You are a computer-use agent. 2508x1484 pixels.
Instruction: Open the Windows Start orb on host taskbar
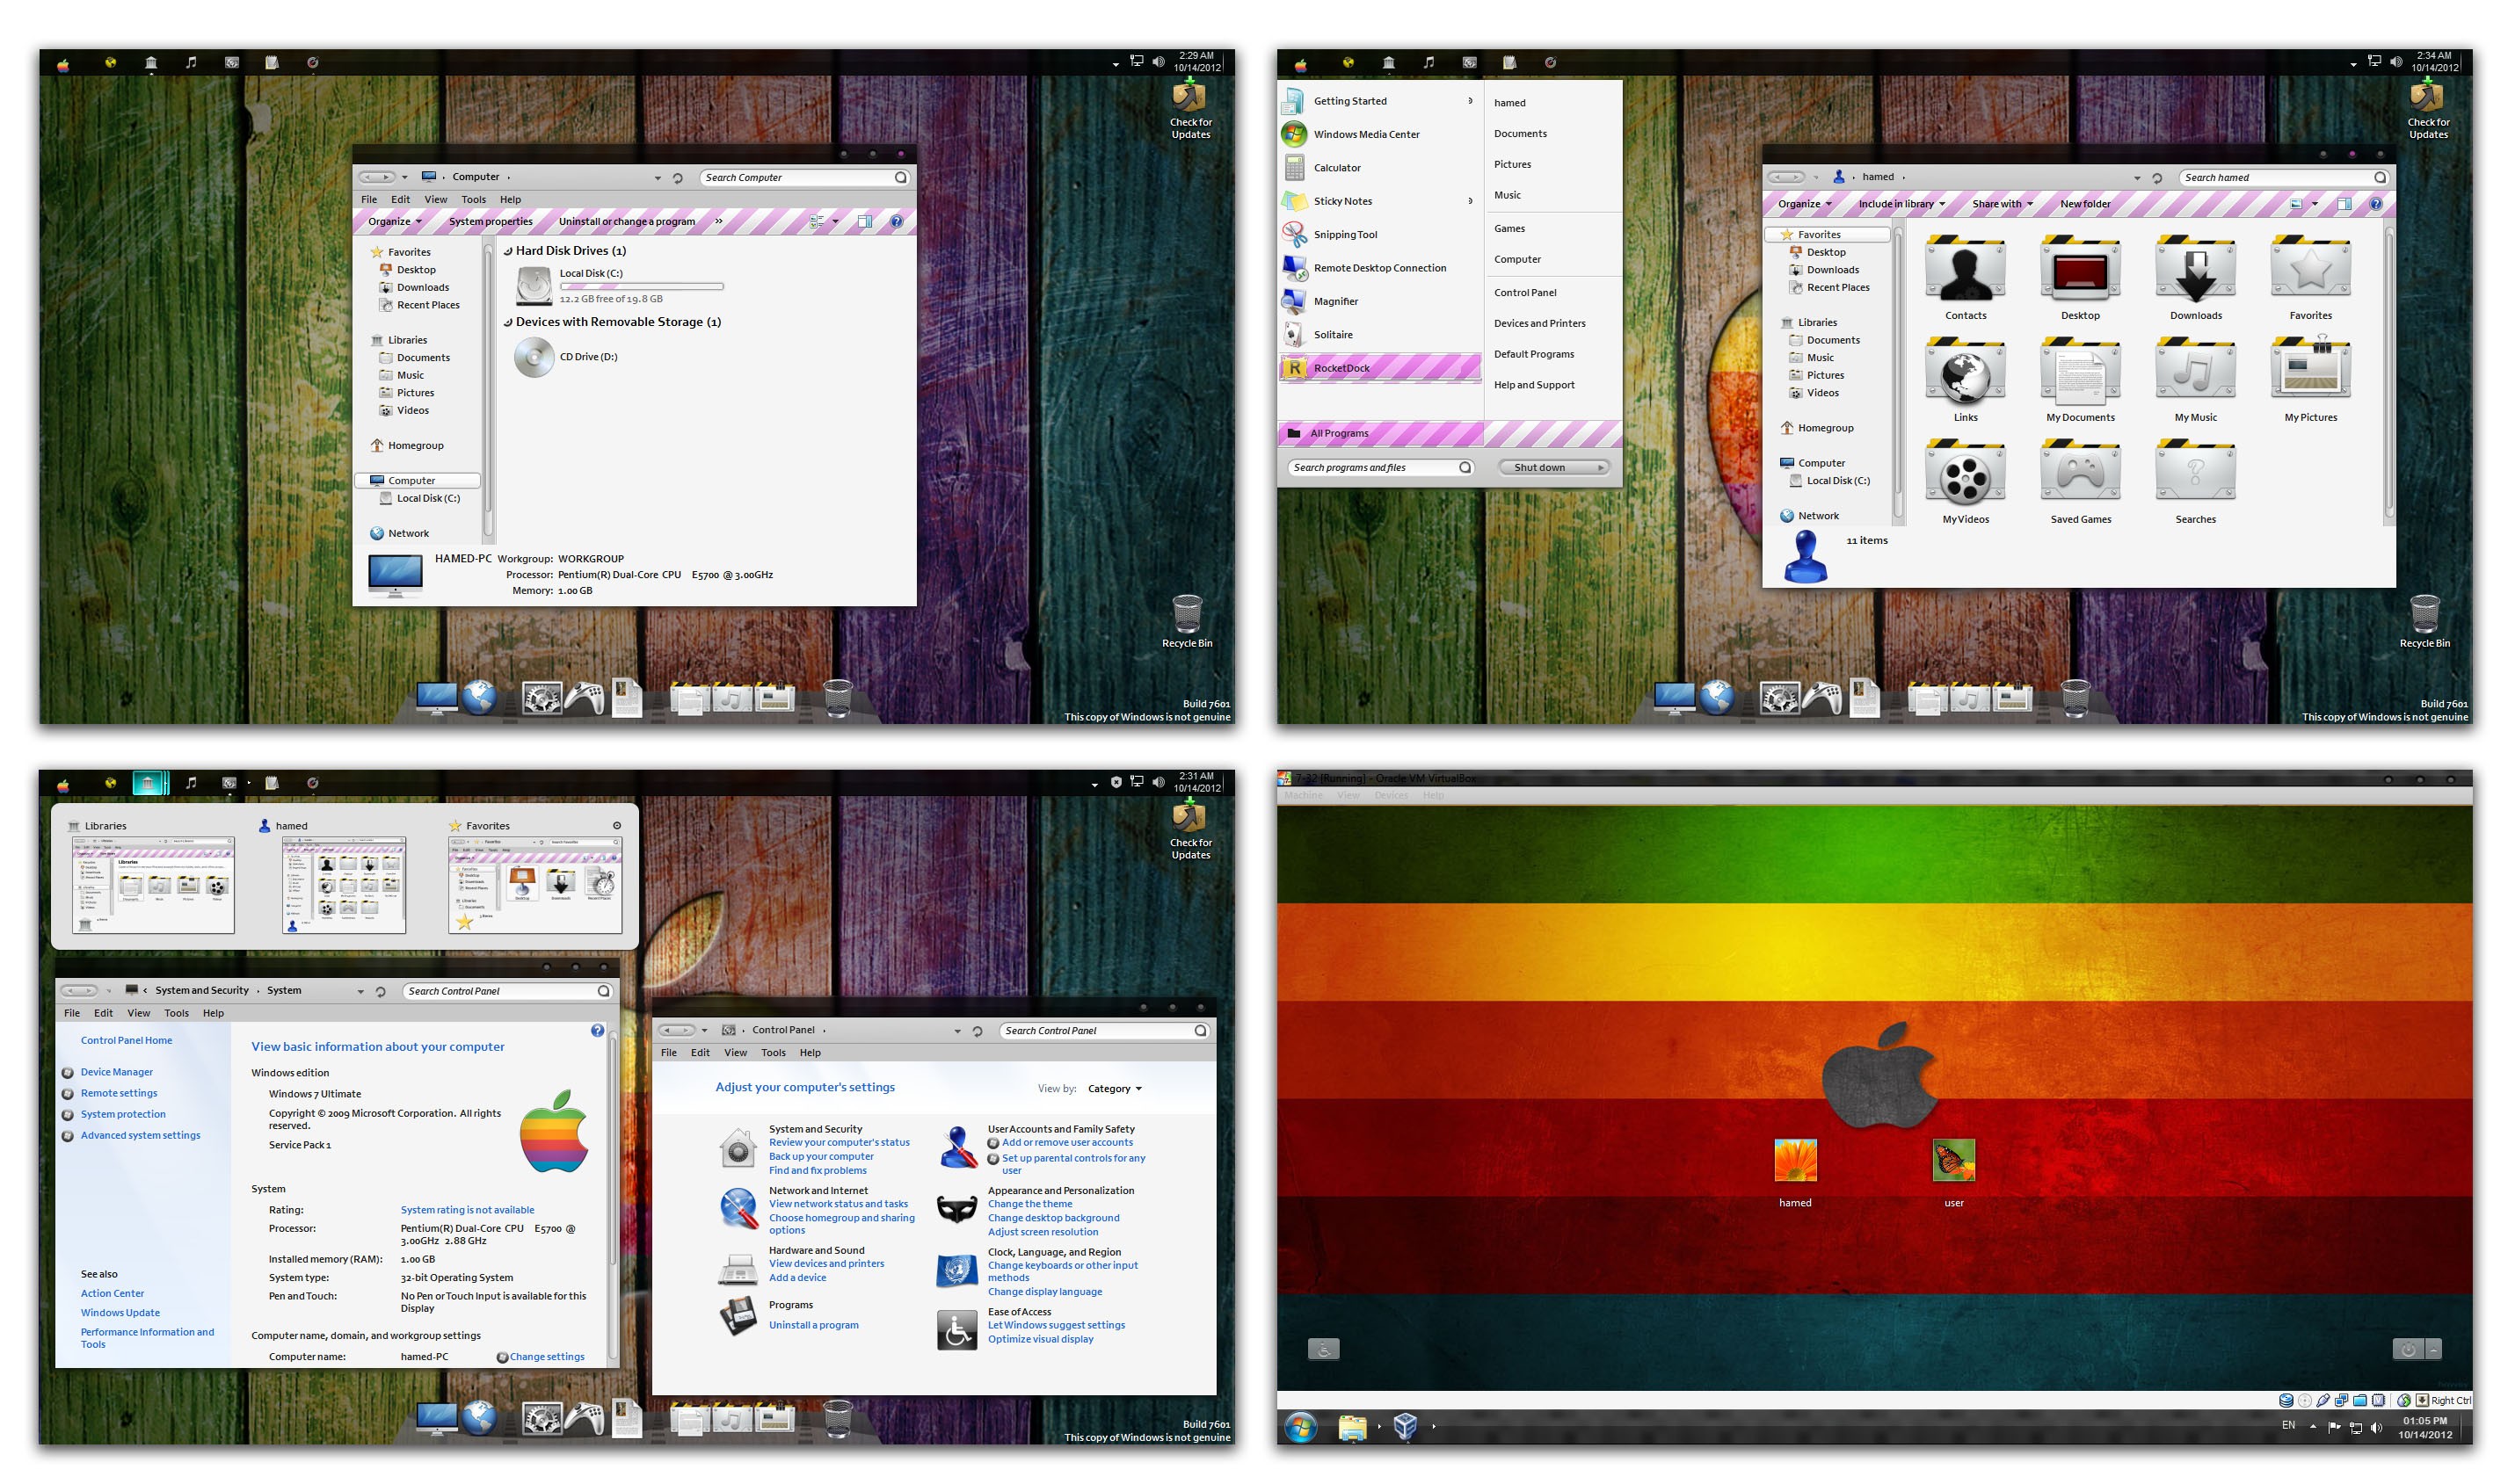(x=1300, y=1427)
